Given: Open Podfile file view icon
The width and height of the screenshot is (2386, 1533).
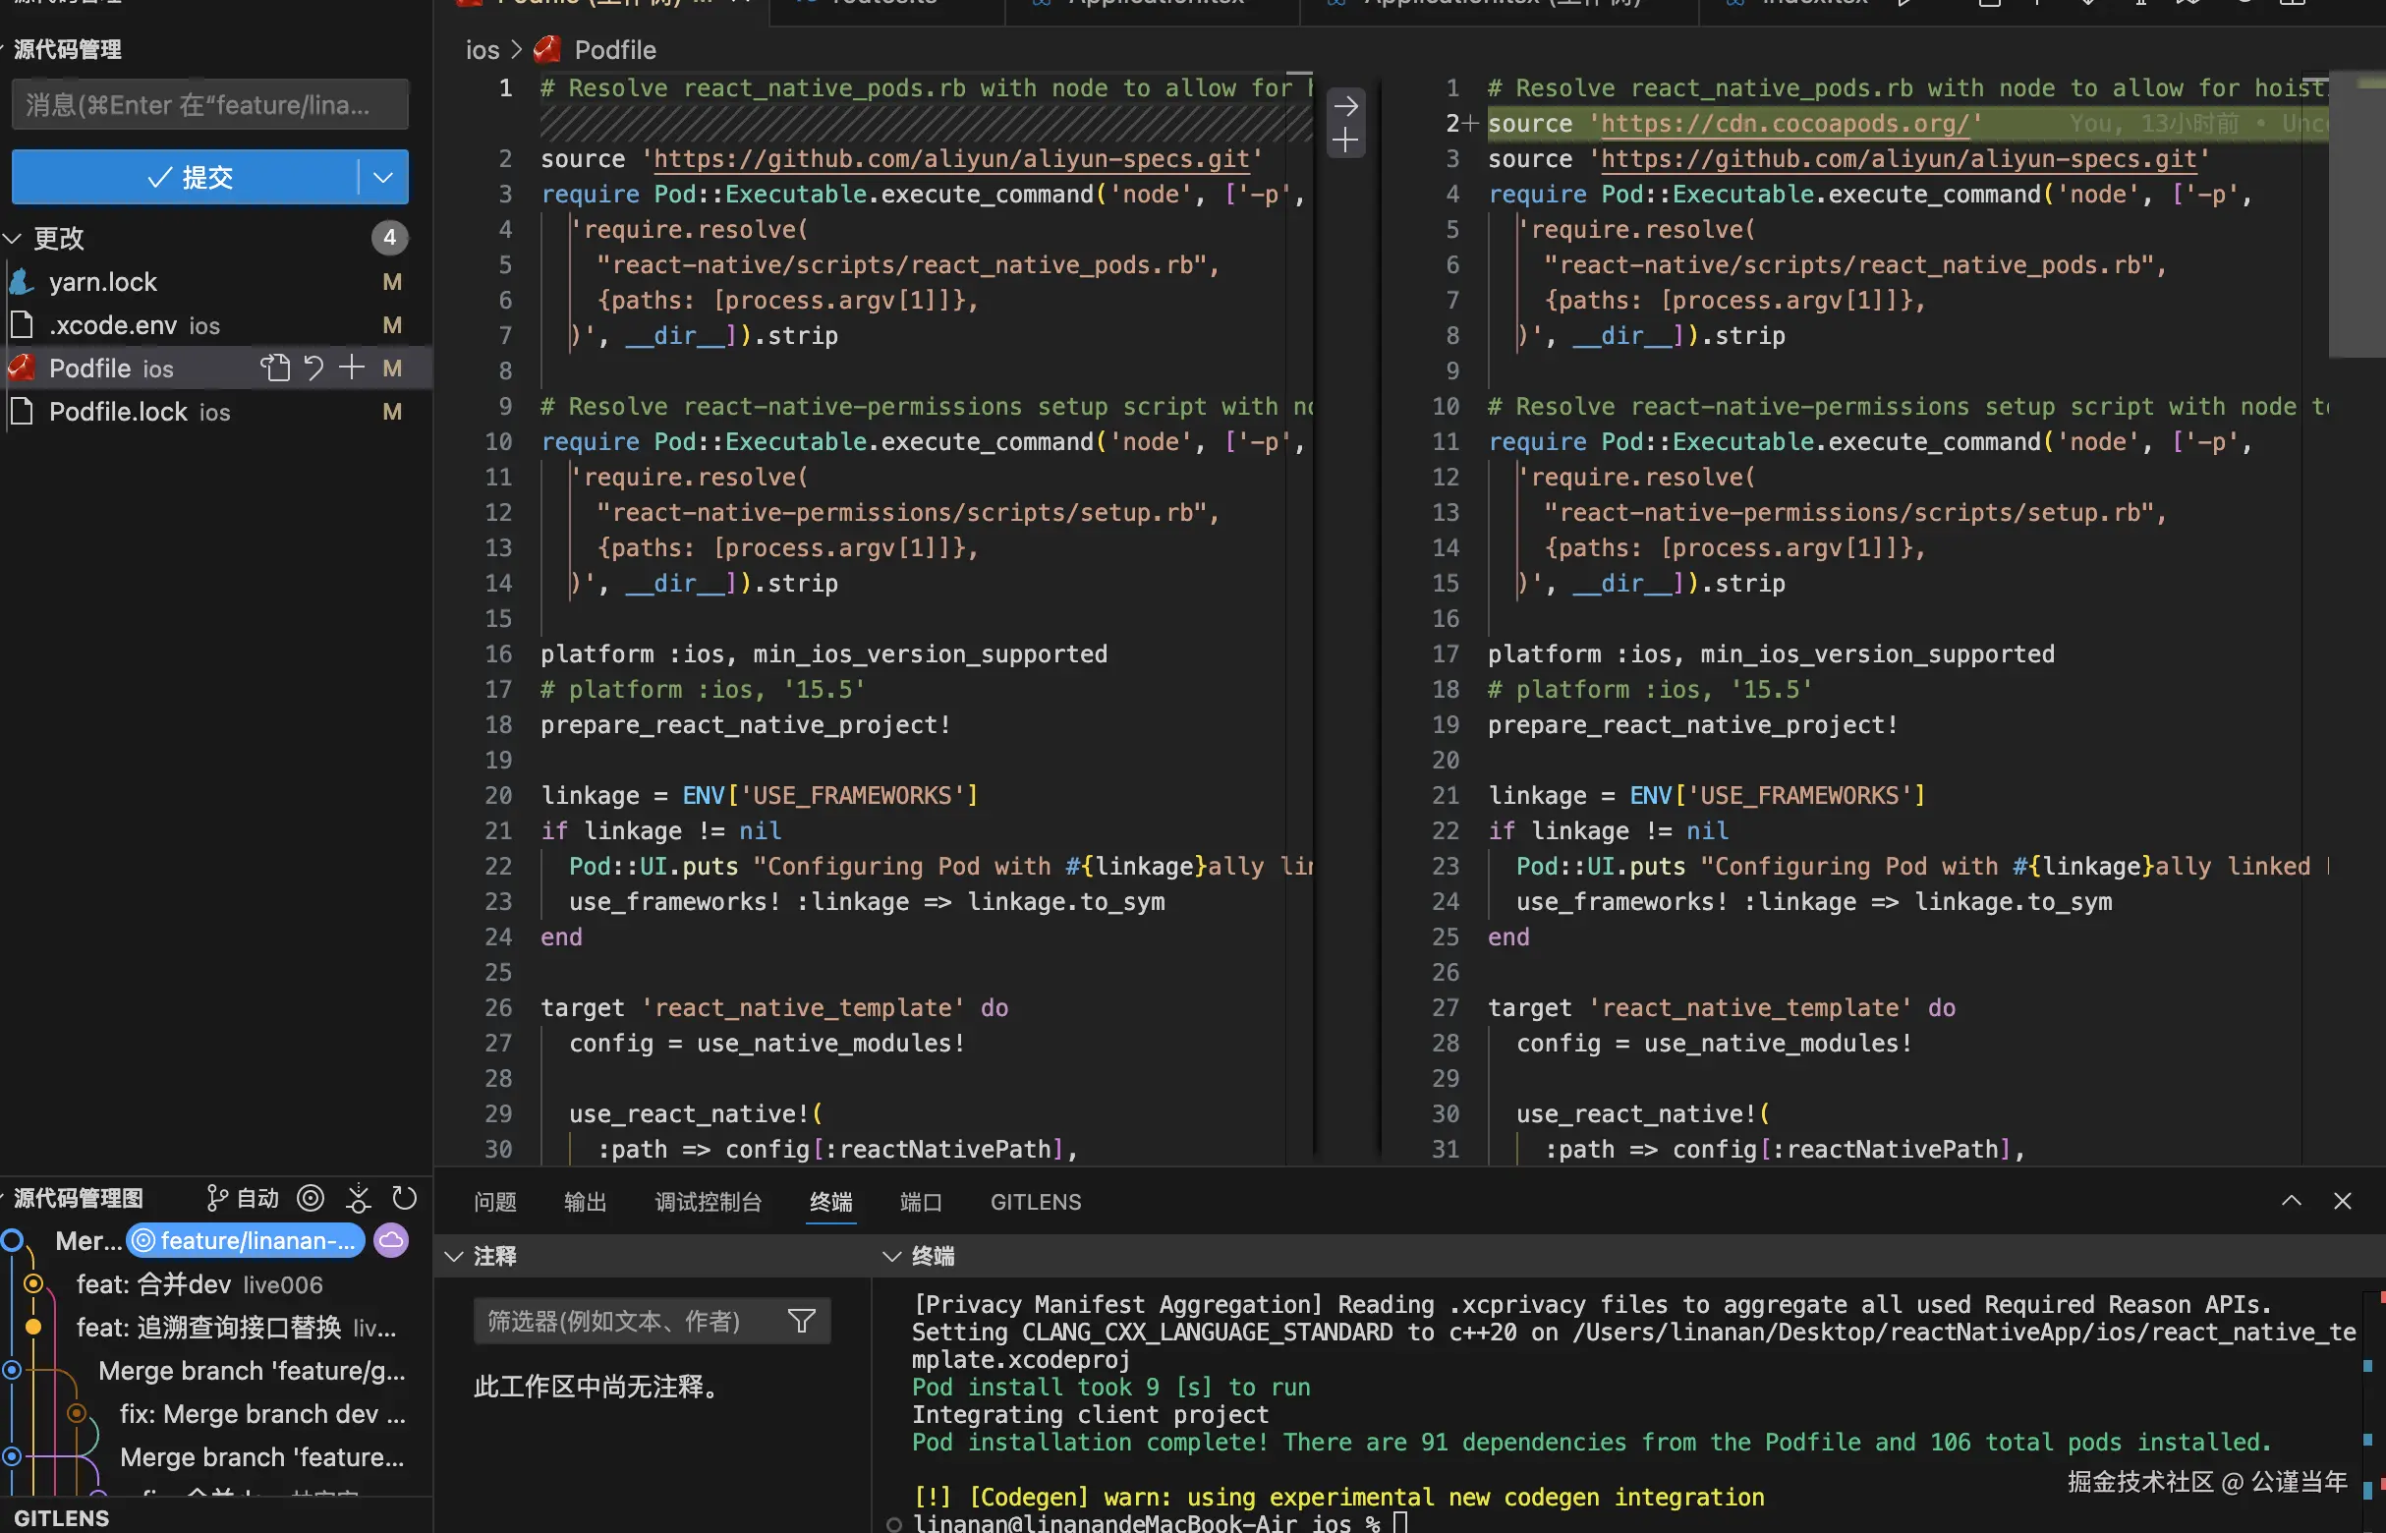Looking at the screenshot, I should pos(275,369).
